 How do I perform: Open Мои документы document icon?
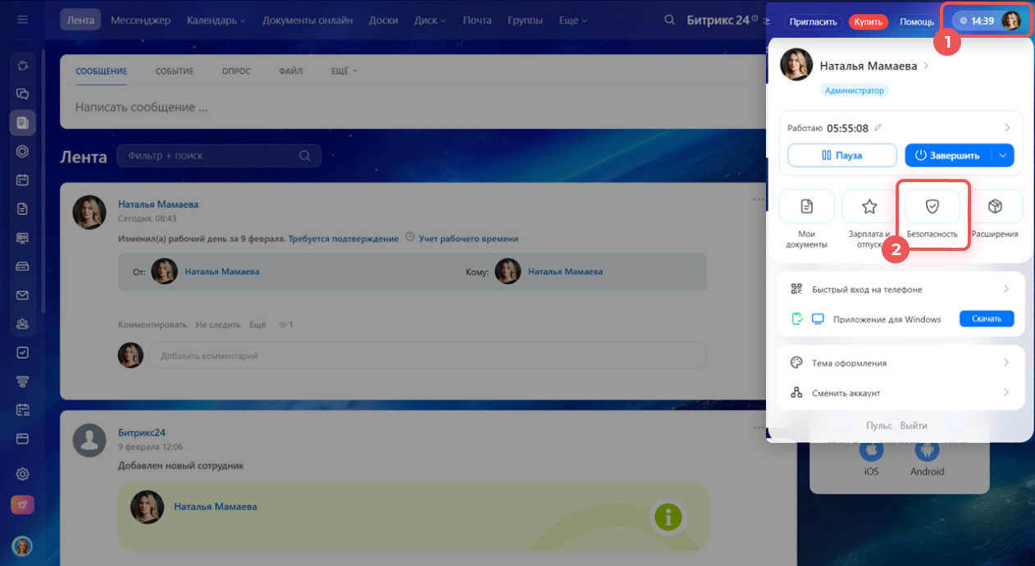point(806,207)
